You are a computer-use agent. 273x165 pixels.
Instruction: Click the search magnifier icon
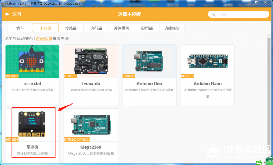click(x=214, y=15)
